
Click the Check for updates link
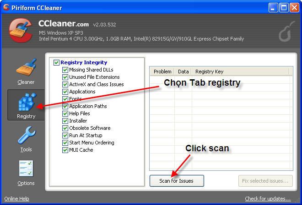(268, 199)
